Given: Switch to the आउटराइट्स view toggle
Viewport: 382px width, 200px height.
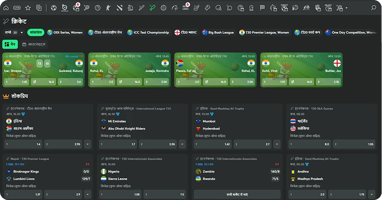Looking at the screenshot, I should tap(34, 44).
